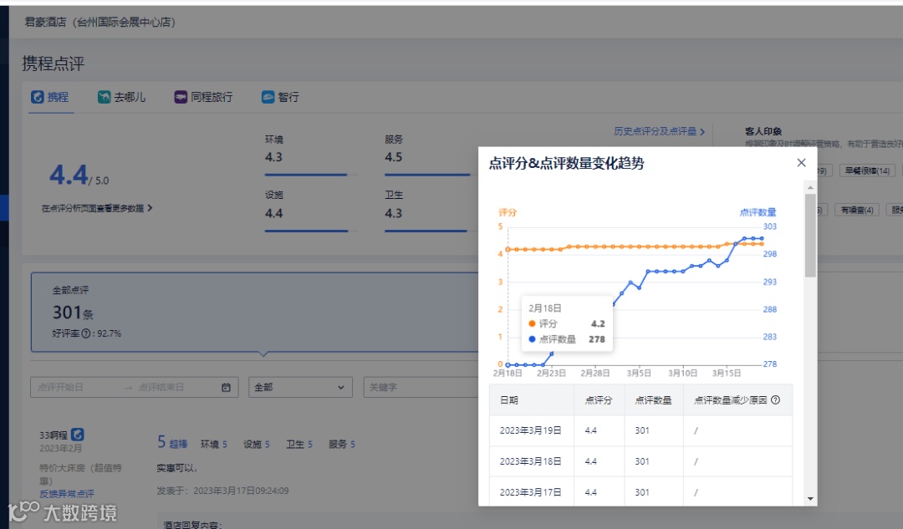The height and width of the screenshot is (529, 903).
Task: Click the 关键字 search field
Action: click(421, 388)
